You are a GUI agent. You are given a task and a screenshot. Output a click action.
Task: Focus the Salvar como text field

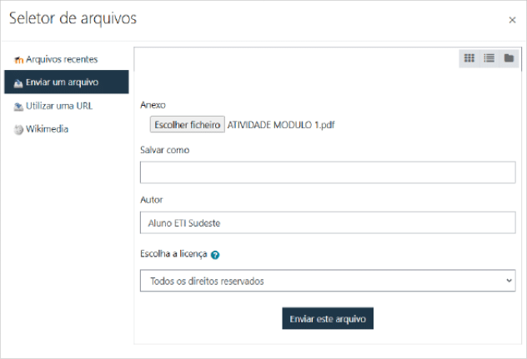pyautogui.click(x=327, y=172)
